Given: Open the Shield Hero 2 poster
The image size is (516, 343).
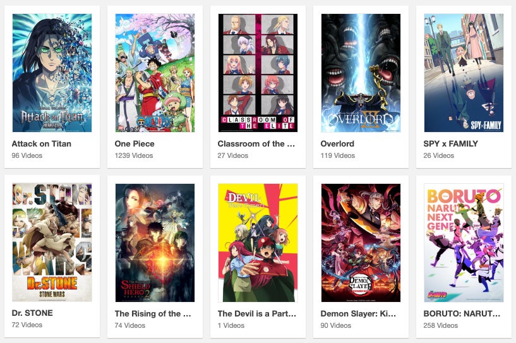Looking at the screenshot, I should pos(155,243).
